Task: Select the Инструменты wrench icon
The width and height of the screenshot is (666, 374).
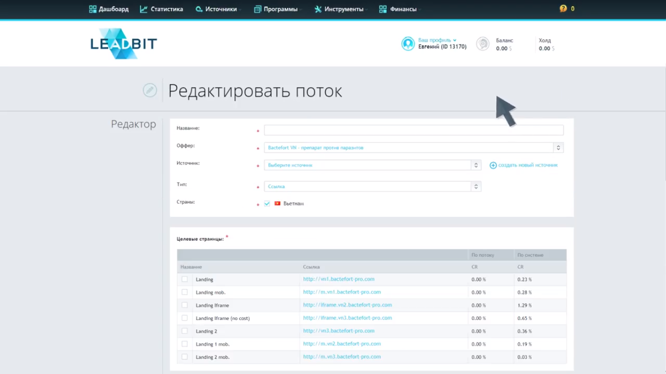Action: [317, 9]
